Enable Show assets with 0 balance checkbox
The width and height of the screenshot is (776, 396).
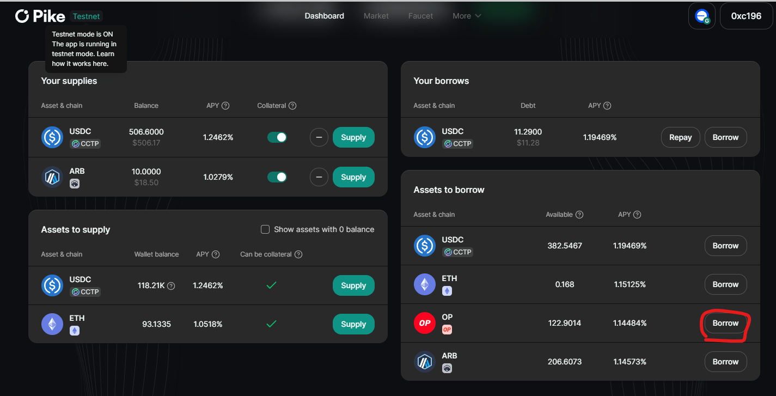pyautogui.click(x=265, y=229)
